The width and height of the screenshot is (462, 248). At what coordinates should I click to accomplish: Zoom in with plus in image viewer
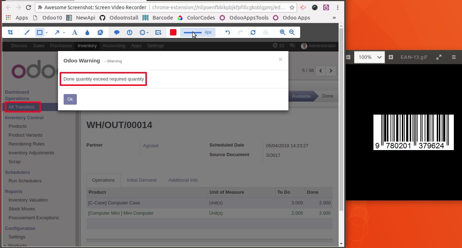pyautogui.click(x=391, y=57)
